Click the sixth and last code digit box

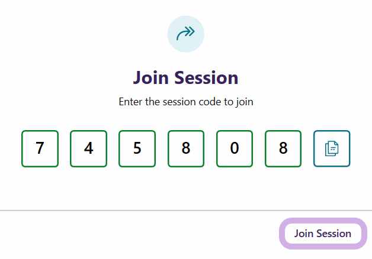click(x=283, y=148)
